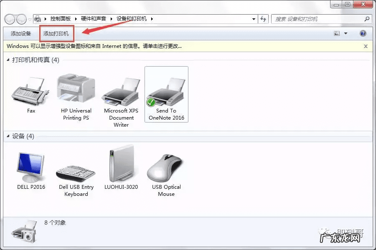Open address bar history dropdown arrow
Image resolution: width=376 pixels, height=250 pixels.
(x=254, y=19)
